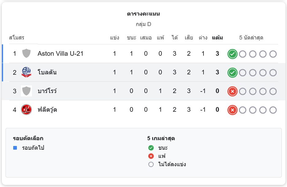Click the สโมสร club column header
Viewport: 287px width, 187px height.
17,38
